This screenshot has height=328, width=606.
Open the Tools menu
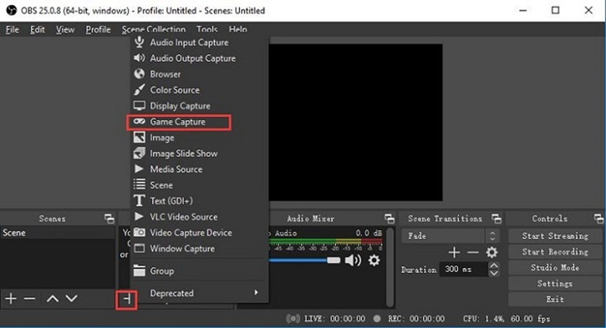point(207,29)
